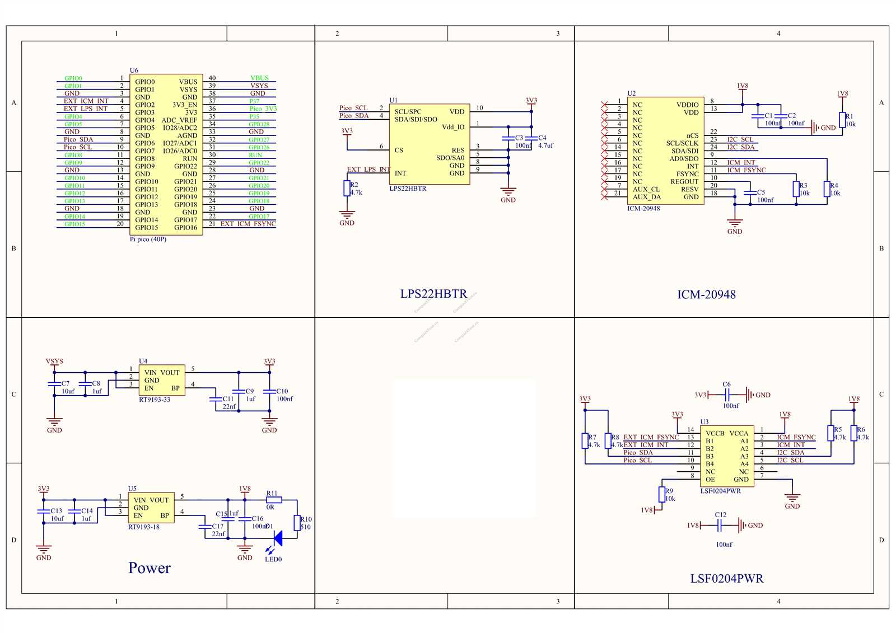The width and height of the screenshot is (896, 633).
Task: Click the SDA/SDI/SDO pin name in U1
Action: [416, 119]
